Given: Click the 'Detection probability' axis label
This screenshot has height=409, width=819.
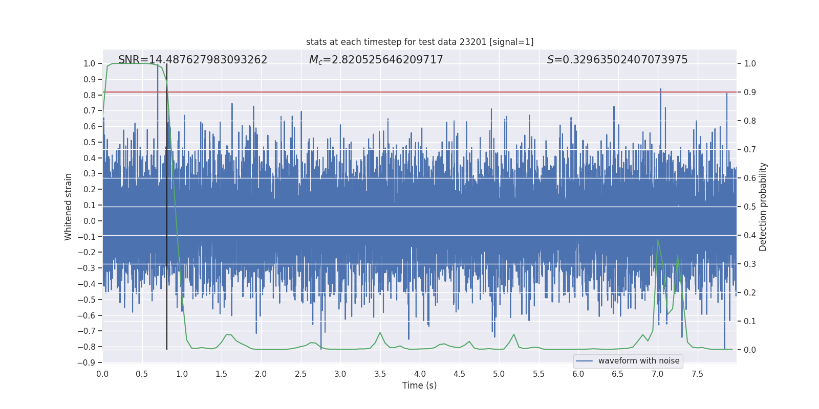Looking at the screenshot, I should coord(763,207).
